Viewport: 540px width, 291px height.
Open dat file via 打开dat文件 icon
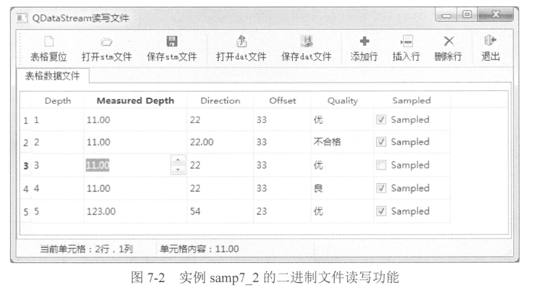click(x=241, y=41)
